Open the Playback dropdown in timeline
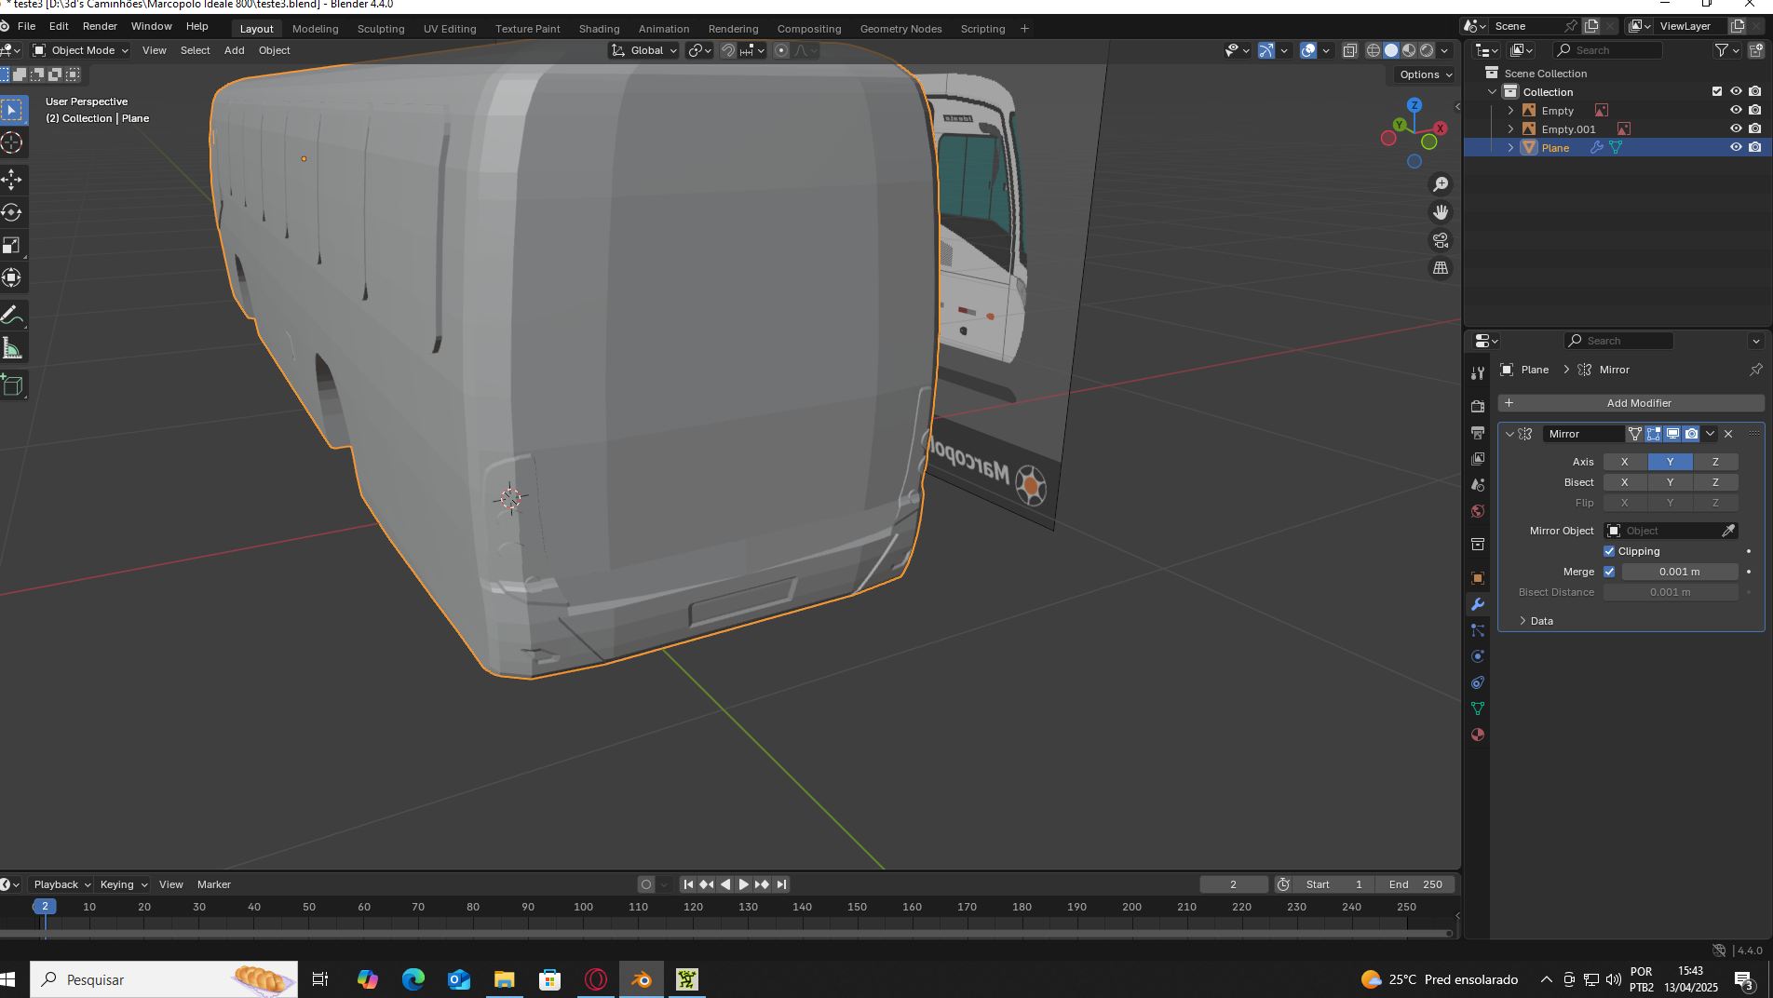 click(x=61, y=884)
